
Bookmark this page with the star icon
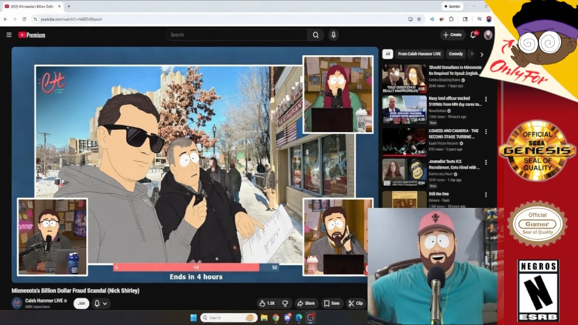click(419, 19)
